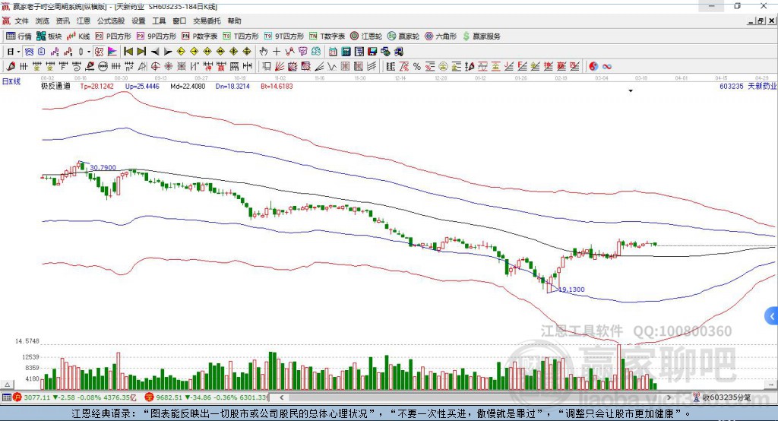The width and height of the screenshot is (778, 421).
Task: Open the 赢家轮 wheel tool
Action: click(x=403, y=36)
